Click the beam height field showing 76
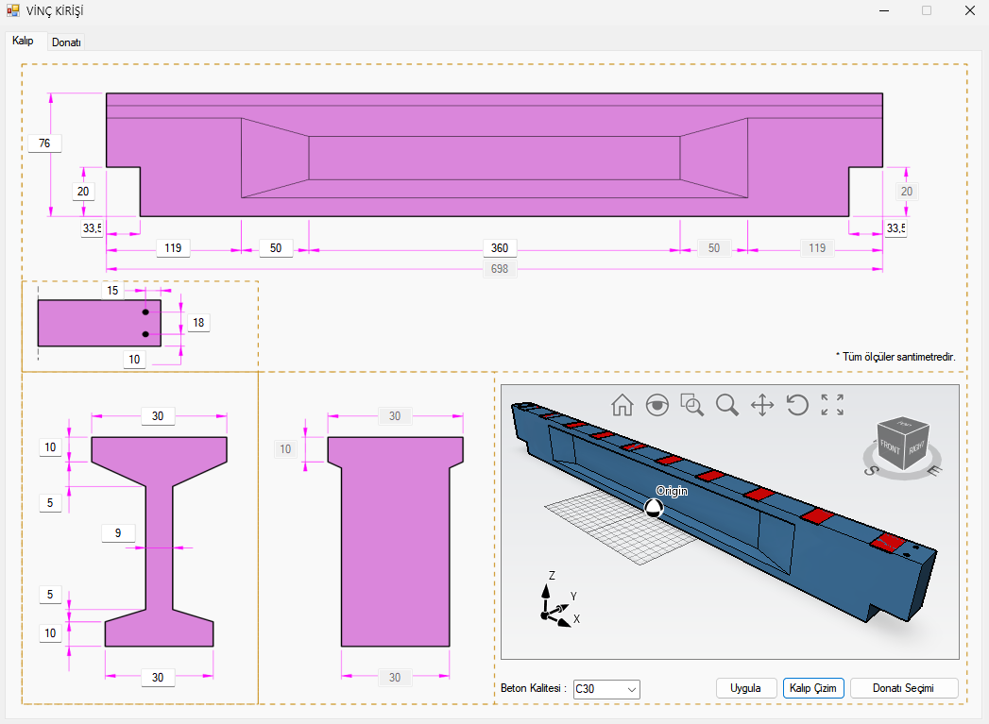The height and width of the screenshot is (724, 989). [44, 143]
